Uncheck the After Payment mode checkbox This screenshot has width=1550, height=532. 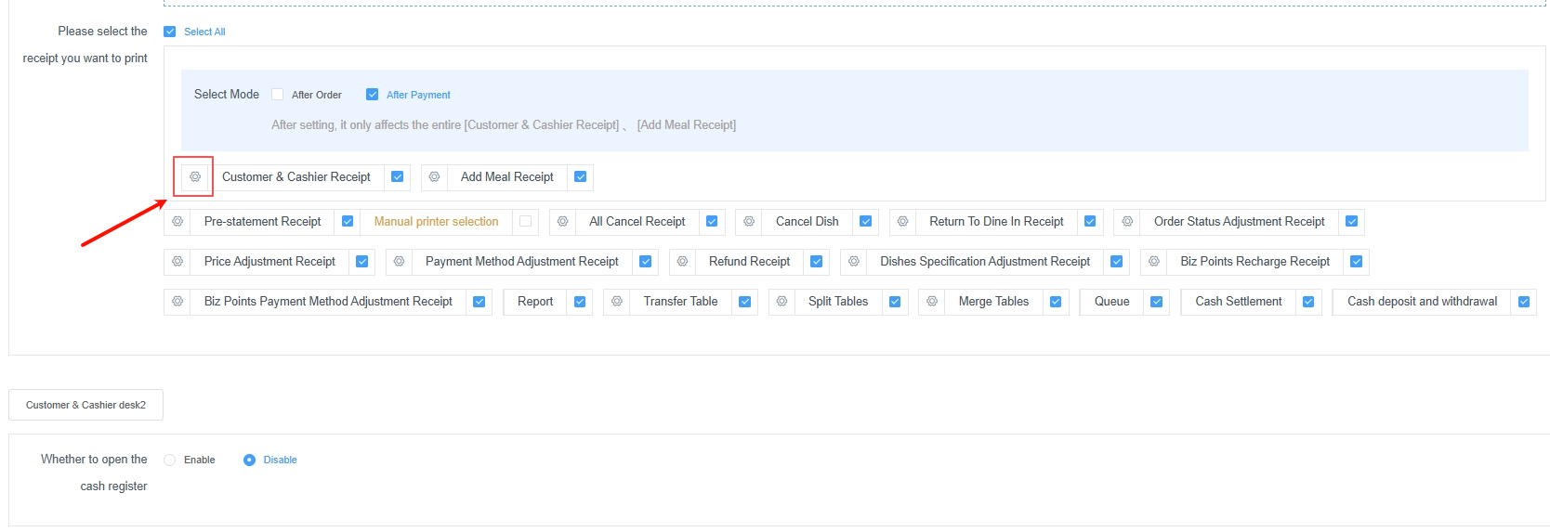tap(373, 94)
